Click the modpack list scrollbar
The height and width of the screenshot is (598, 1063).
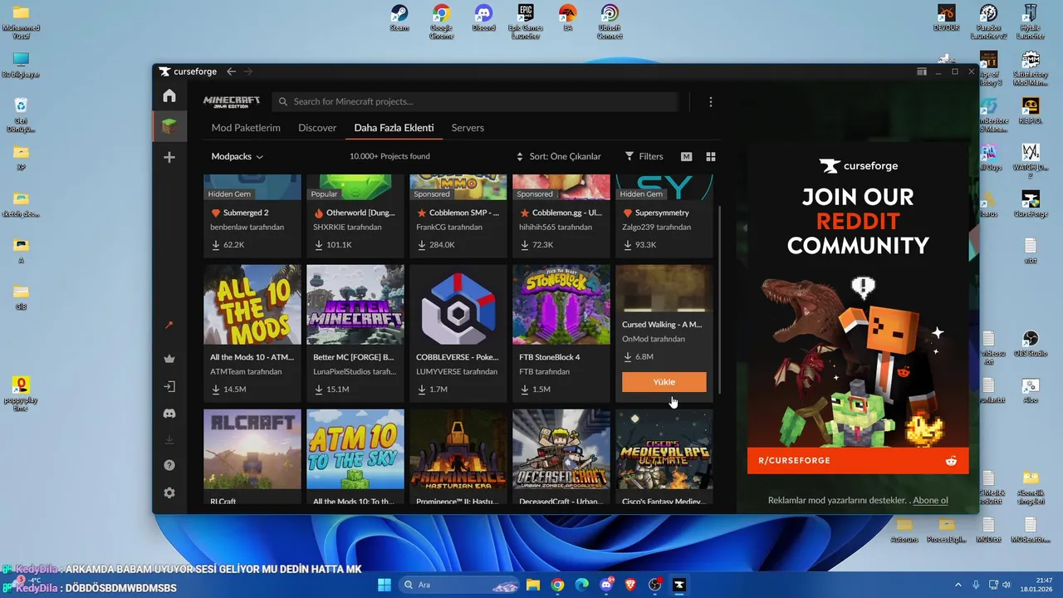[x=719, y=301]
